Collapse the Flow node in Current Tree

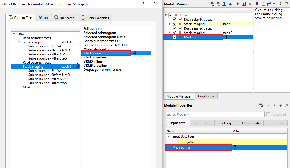tap(14, 34)
